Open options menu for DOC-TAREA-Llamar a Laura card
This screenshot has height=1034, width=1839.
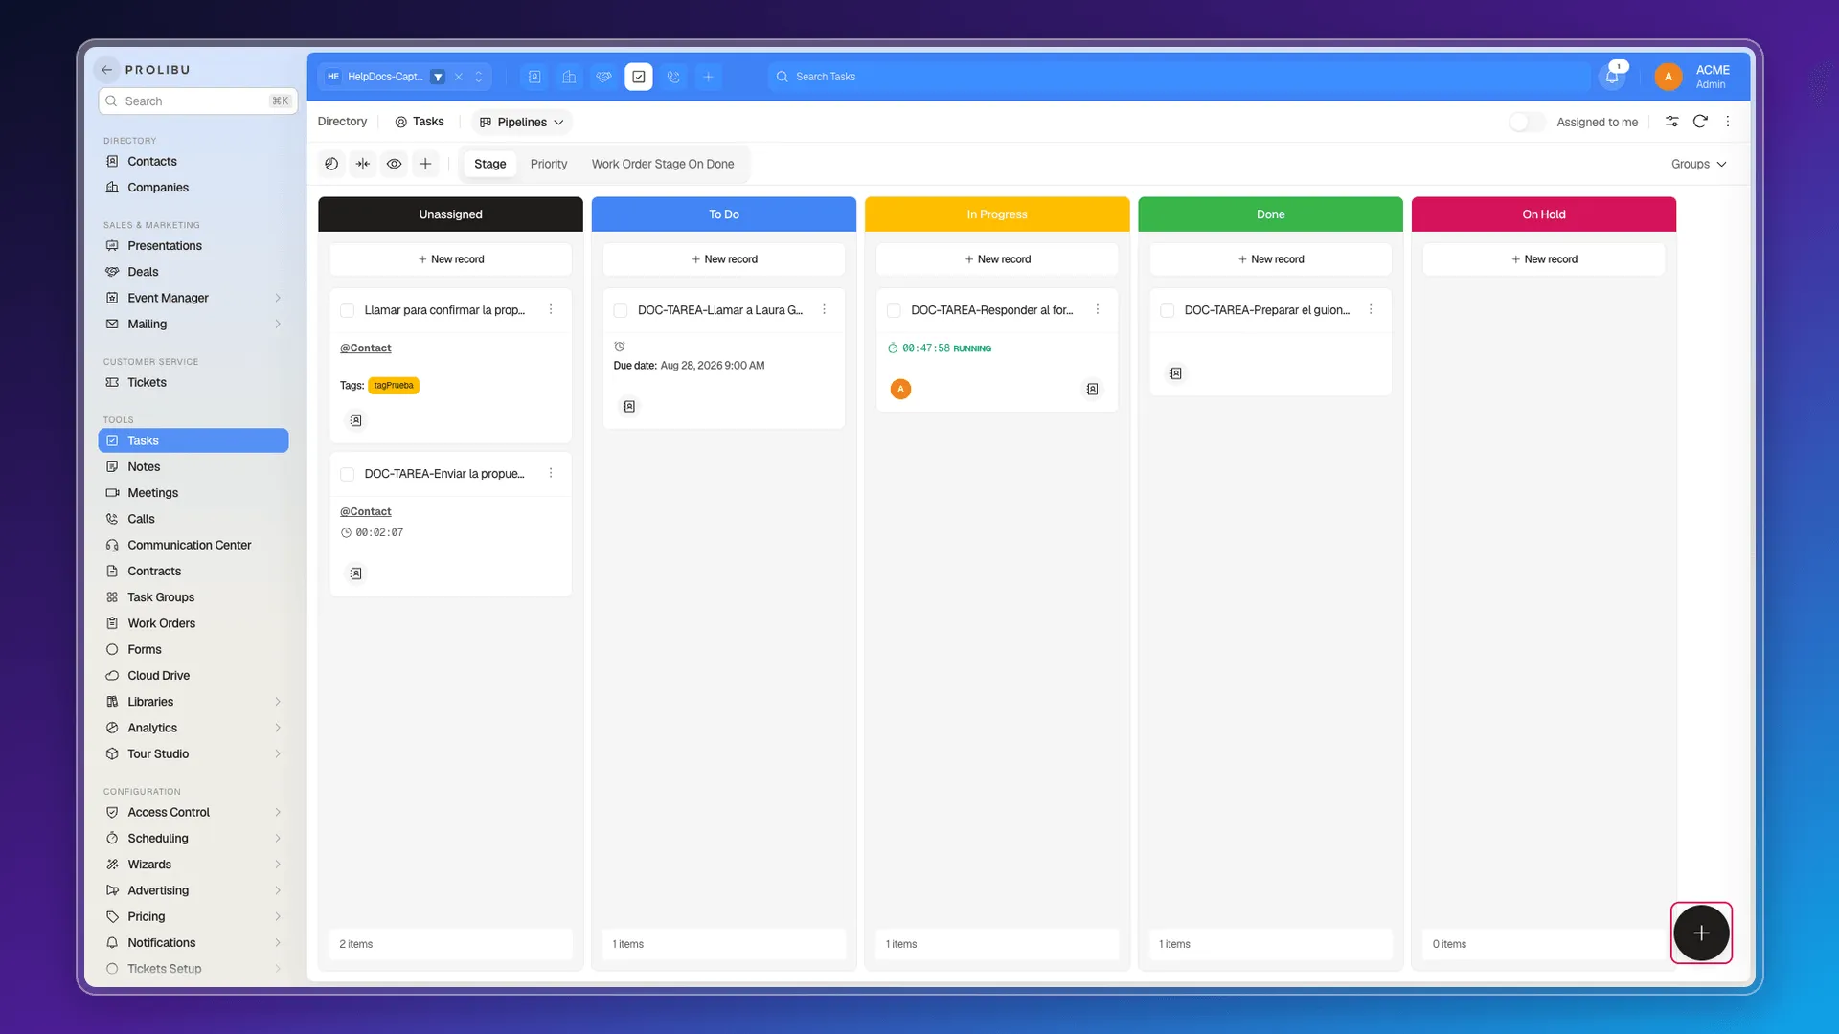[824, 309]
